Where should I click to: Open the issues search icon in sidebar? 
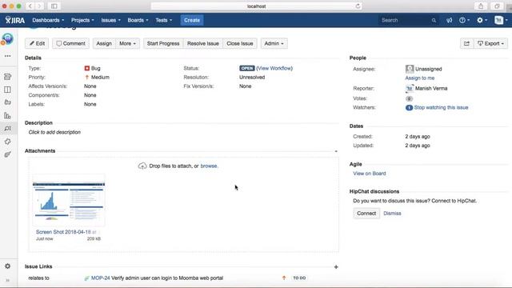tap(7, 128)
